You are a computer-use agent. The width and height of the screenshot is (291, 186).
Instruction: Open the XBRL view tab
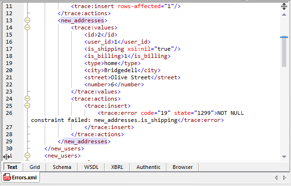click(x=117, y=167)
